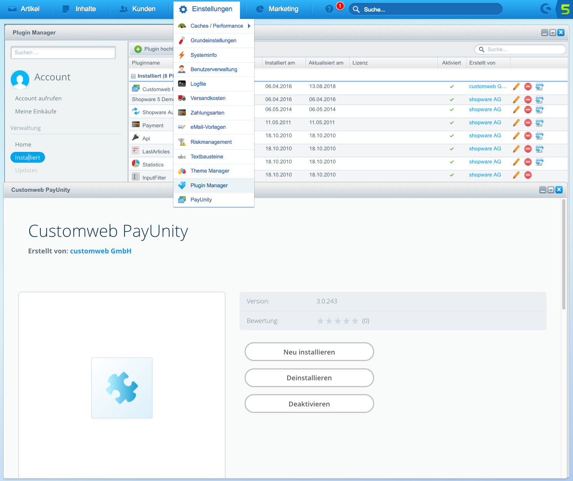This screenshot has width=573, height=481.
Task: Open eMail-Vorlagen menu entry
Action: 214,127
